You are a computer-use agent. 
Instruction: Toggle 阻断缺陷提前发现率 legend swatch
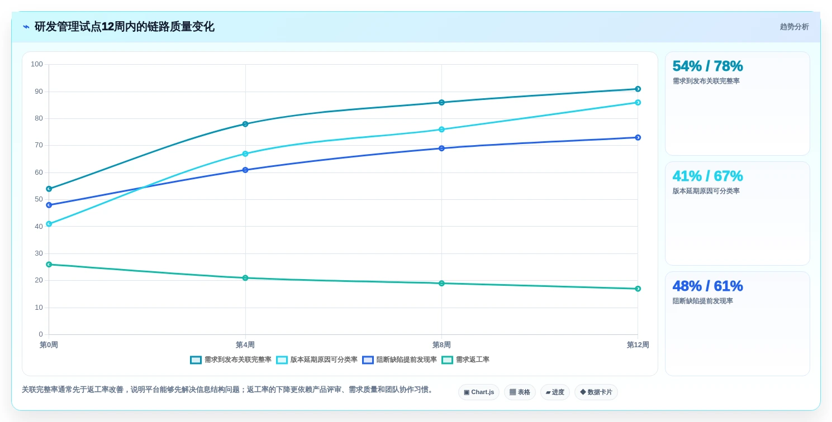click(x=368, y=360)
